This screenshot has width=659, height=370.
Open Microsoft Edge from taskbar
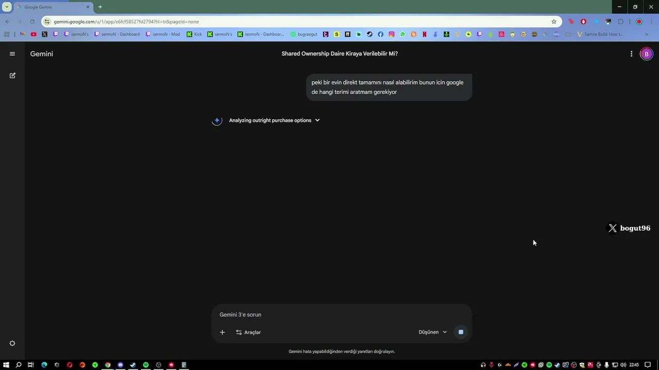tap(44, 365)
